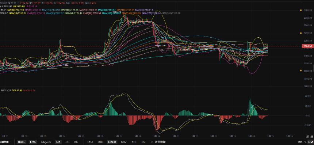Open the 社区指标 community indicators link
Screen dimensions: 314x145
(160, 142)
